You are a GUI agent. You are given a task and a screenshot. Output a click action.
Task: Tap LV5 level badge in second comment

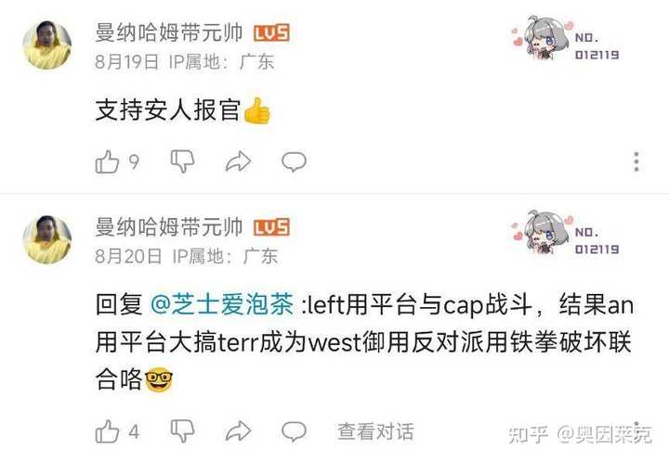click(271, 227)
